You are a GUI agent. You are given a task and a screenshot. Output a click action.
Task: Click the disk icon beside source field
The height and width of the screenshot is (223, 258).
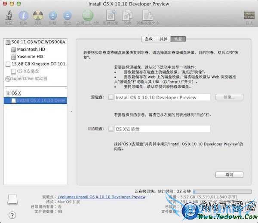[x=111, y=97]
